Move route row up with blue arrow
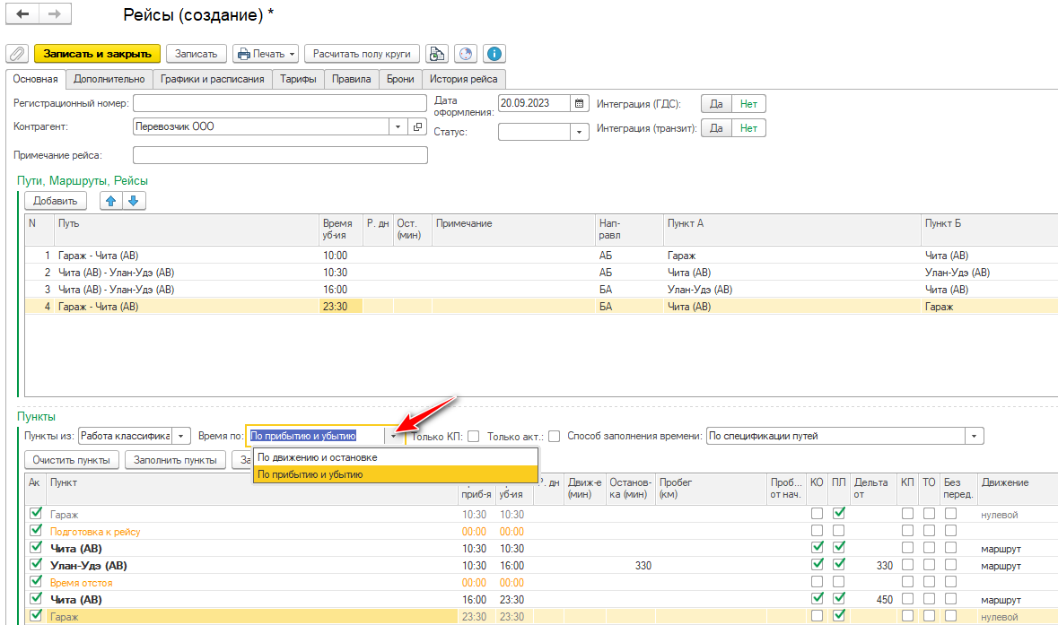The width and height of the screenshot is (1058, 625). pyautogui.click(x=111, y=201)
